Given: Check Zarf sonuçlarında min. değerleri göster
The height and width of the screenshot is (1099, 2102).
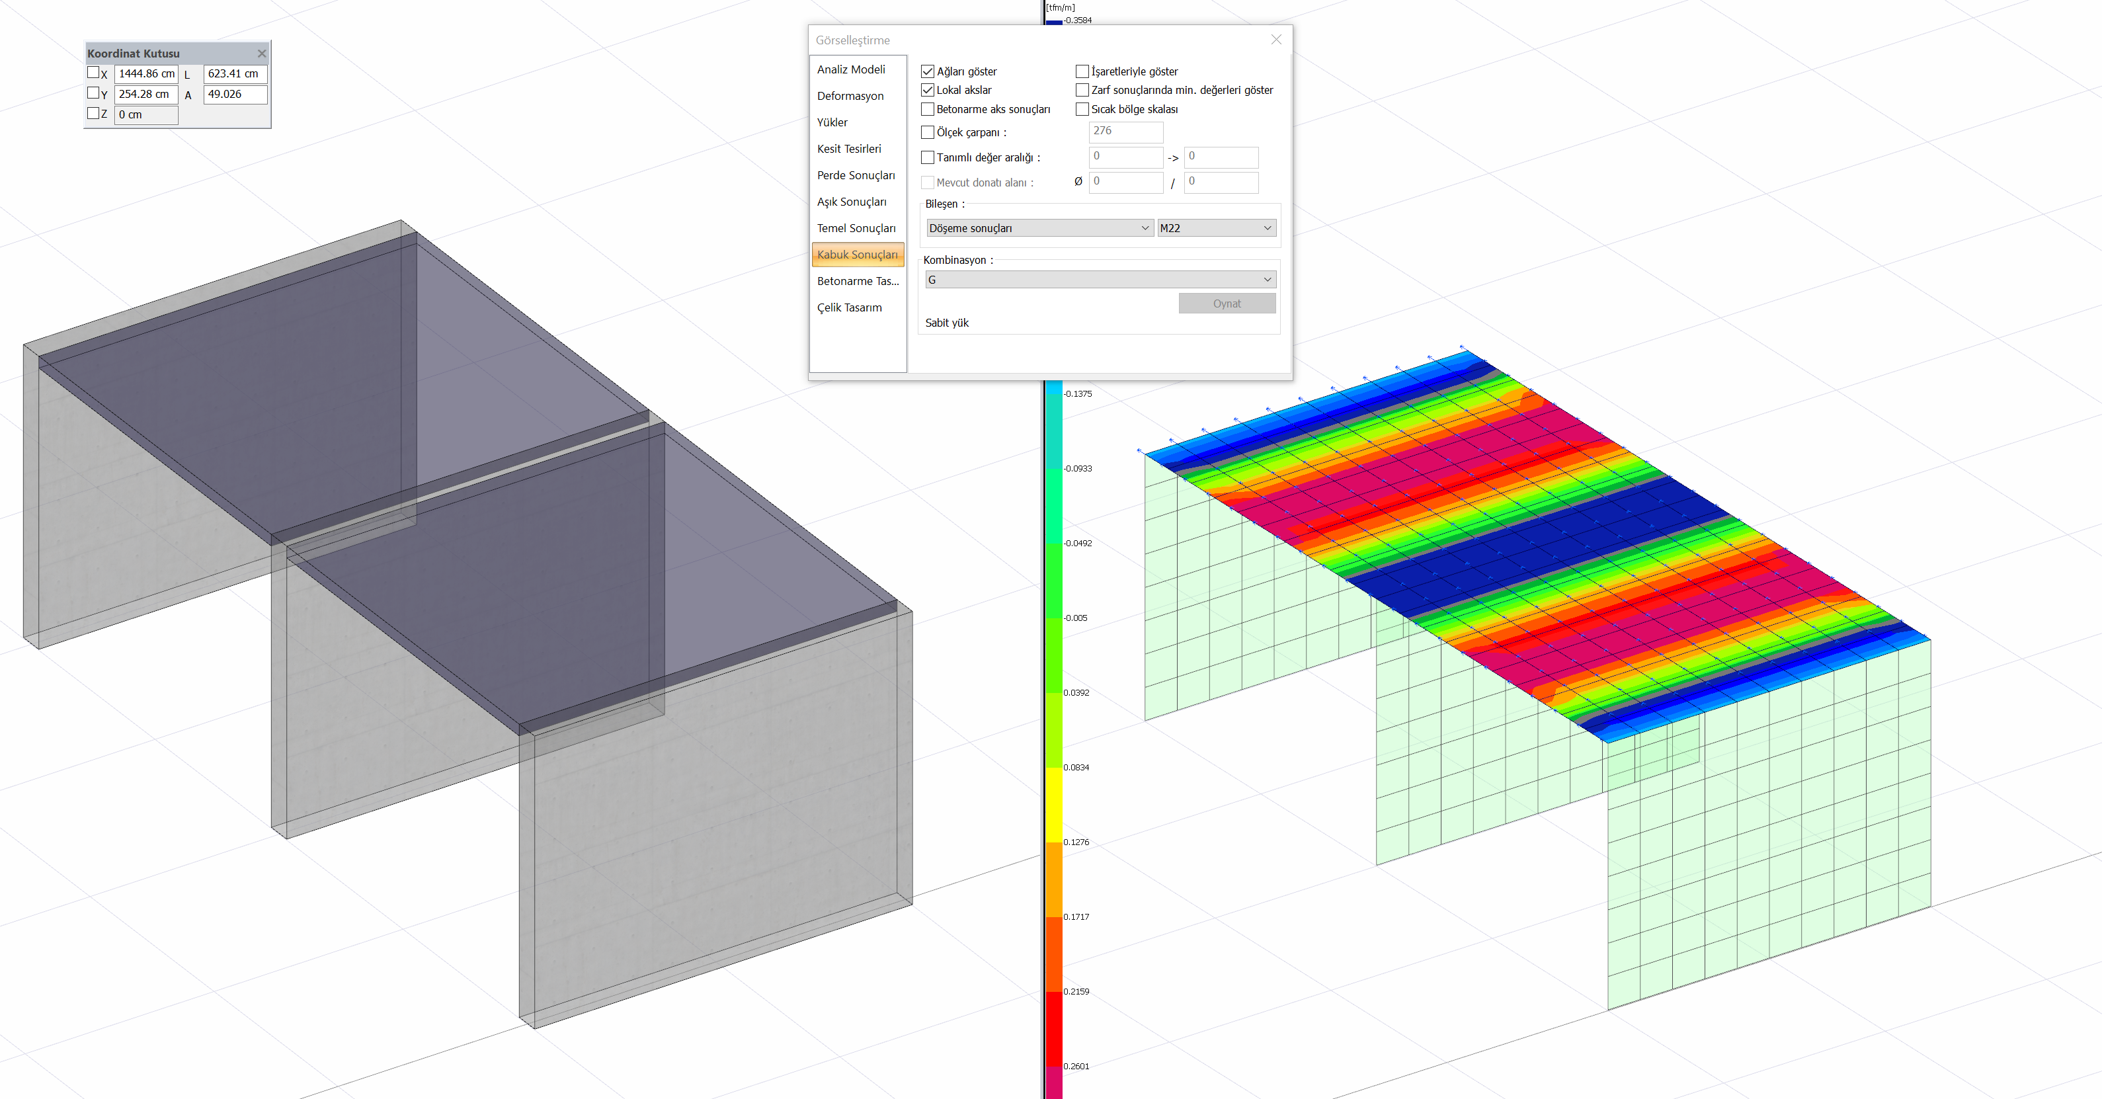Looking at the screenshot, I should pyautogui.click(x=1082, y=90).
